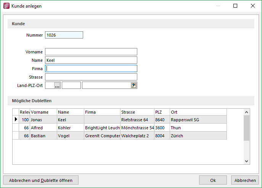Select the cell 'GreenIt Computer'
Screen dimensions: 262x188
(x=102, y=136)
